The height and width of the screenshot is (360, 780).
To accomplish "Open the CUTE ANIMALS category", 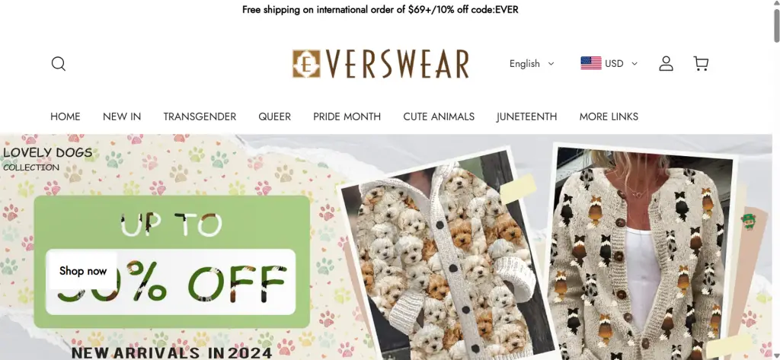I will [x=439, y=116].
